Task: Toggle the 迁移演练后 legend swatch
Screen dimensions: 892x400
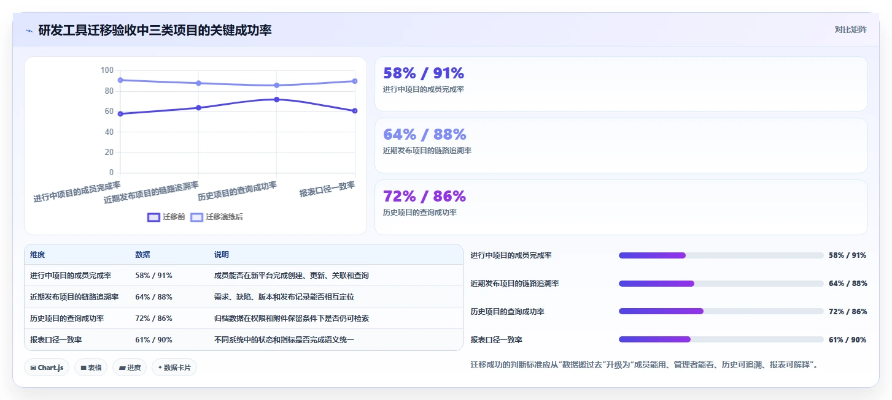Action: 196,217
